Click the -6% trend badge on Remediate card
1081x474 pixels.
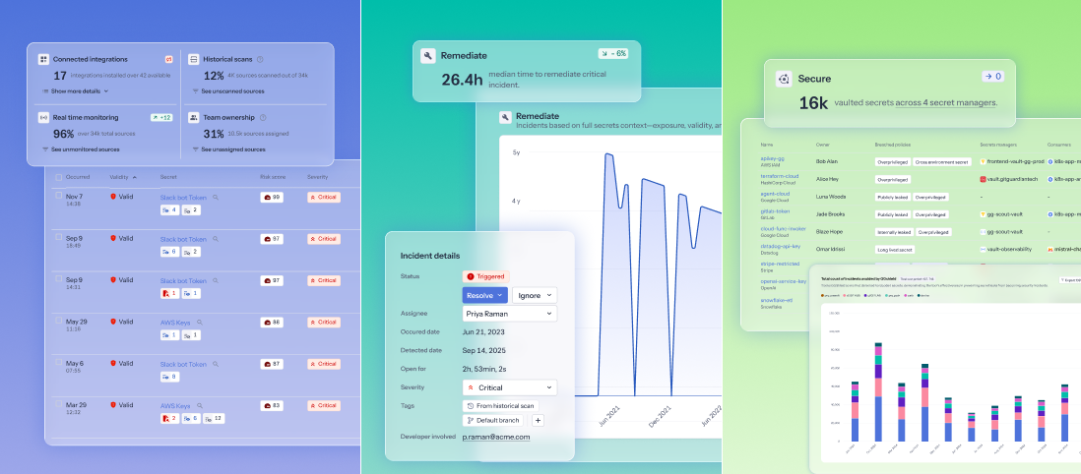(613, 53)
